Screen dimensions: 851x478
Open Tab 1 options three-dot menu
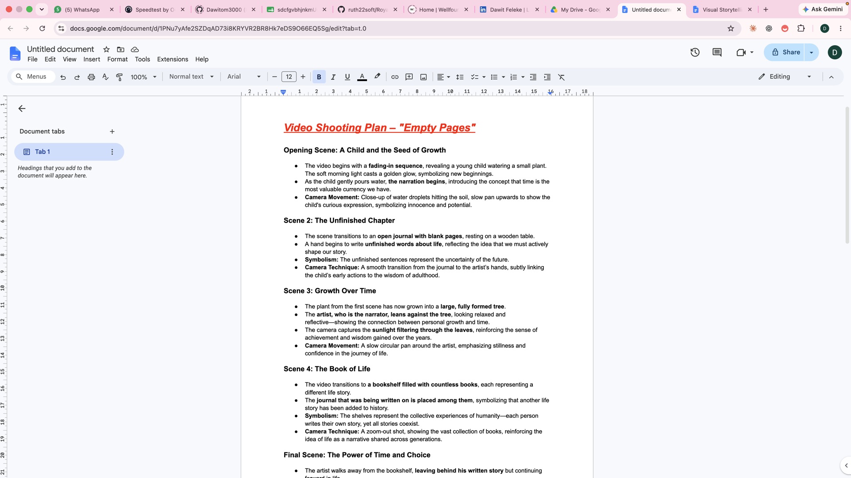(x=112, y=152)
